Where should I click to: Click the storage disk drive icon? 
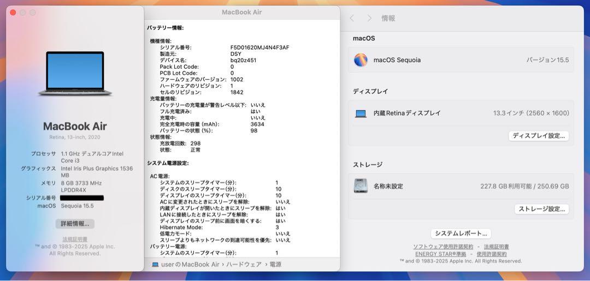point(361,186)
